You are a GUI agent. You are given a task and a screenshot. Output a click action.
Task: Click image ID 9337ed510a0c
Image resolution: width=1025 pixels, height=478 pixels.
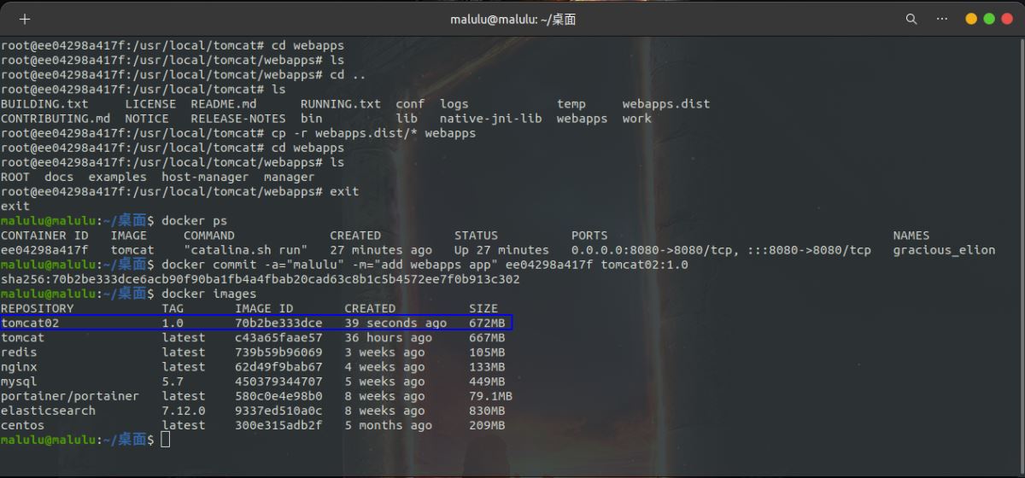278,410
